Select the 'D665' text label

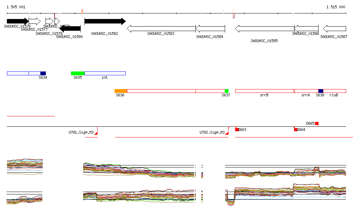tap(310, 123)
